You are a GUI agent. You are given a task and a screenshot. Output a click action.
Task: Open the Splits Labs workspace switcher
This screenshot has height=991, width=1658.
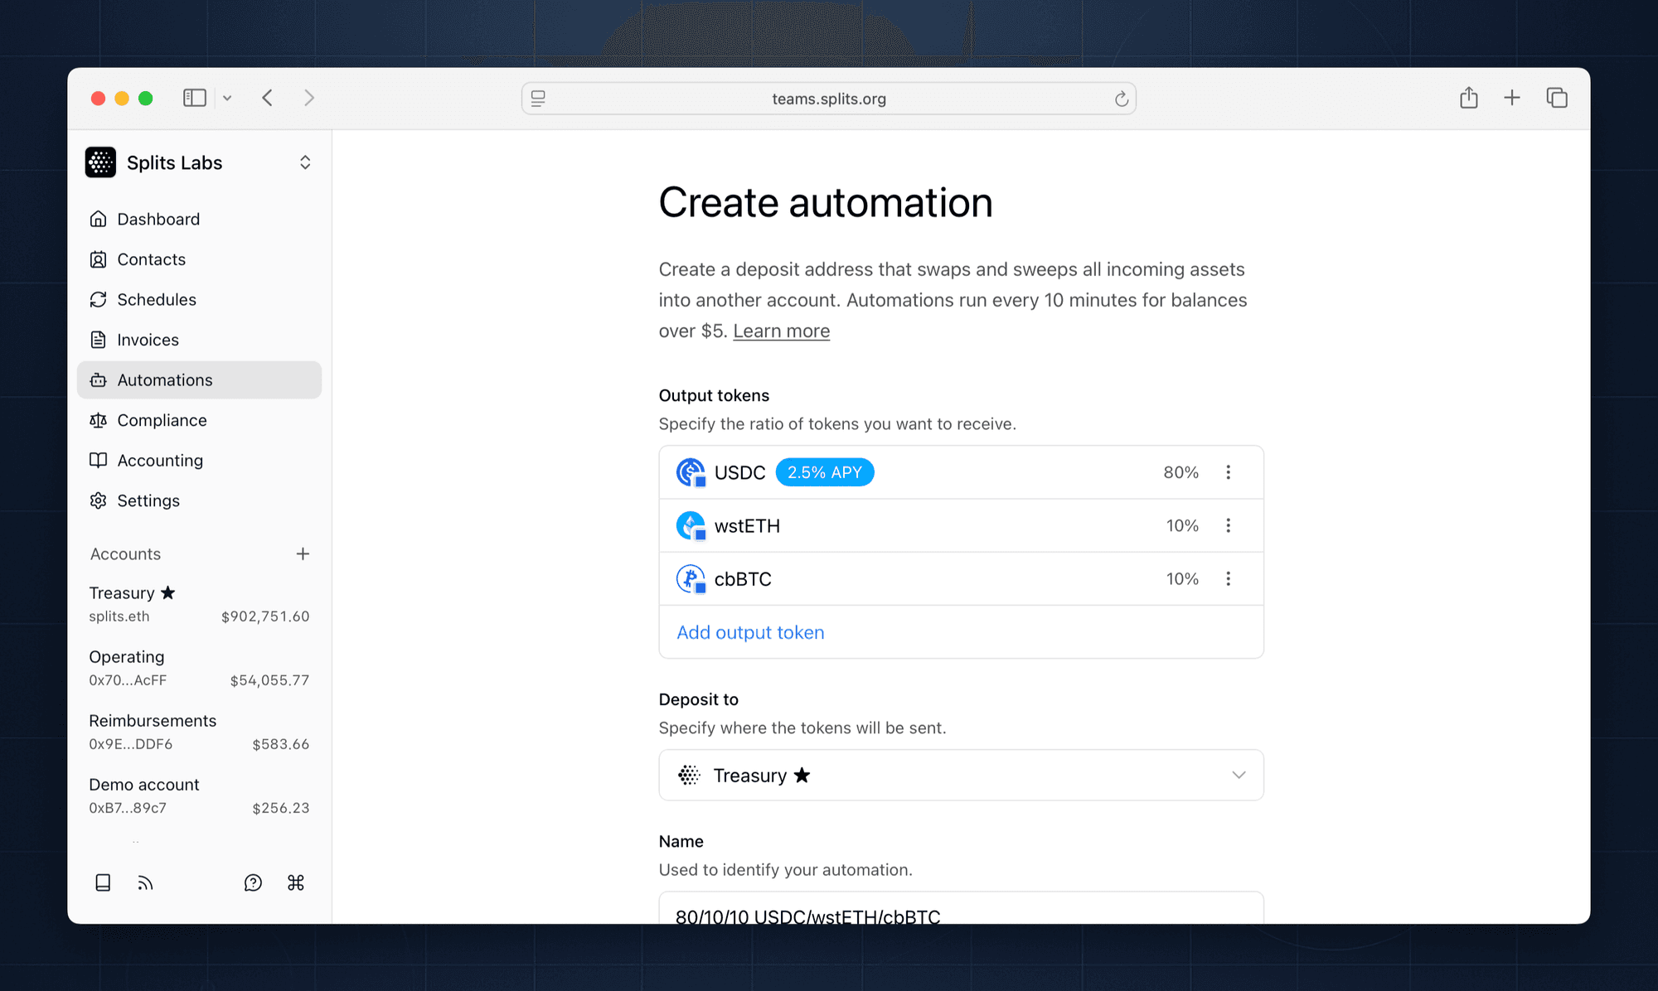pyautogui.click(x=305, y=162)
